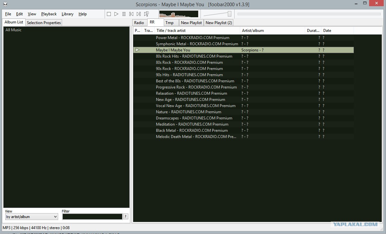This screenshot has width=386, height=234.
Task: Open the Library menu
Action: [68, 14]
